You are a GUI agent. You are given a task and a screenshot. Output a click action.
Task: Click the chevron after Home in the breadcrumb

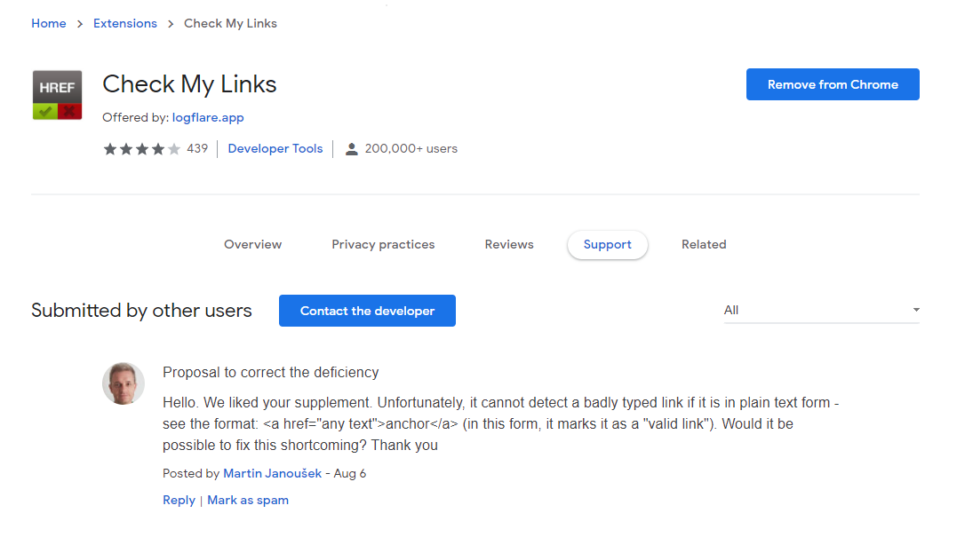click(x=78, y=23)
